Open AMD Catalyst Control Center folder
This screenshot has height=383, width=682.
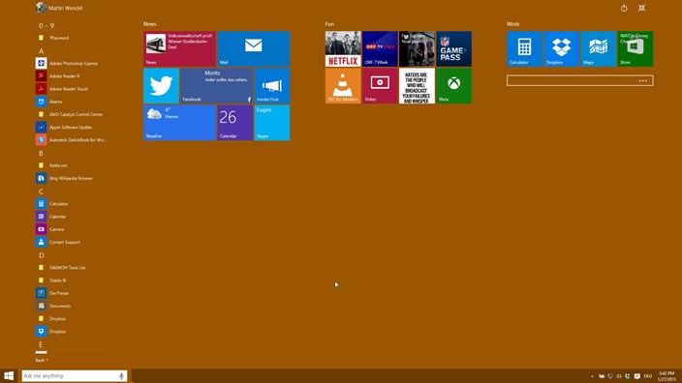(x=72, y=114)
